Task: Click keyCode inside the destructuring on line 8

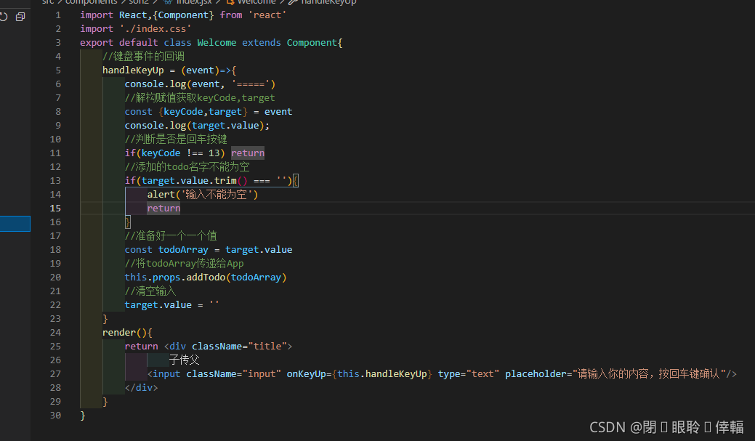Action: (x=183, y=112)
